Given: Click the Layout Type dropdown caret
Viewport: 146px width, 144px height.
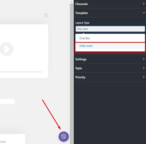Looking at the screenshot, I should tap(142, 29).
